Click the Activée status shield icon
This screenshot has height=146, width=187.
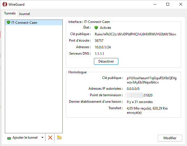[96, 28]
